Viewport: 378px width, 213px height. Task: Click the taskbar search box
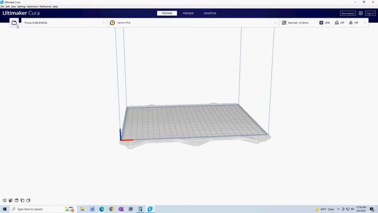coord(43,209)
